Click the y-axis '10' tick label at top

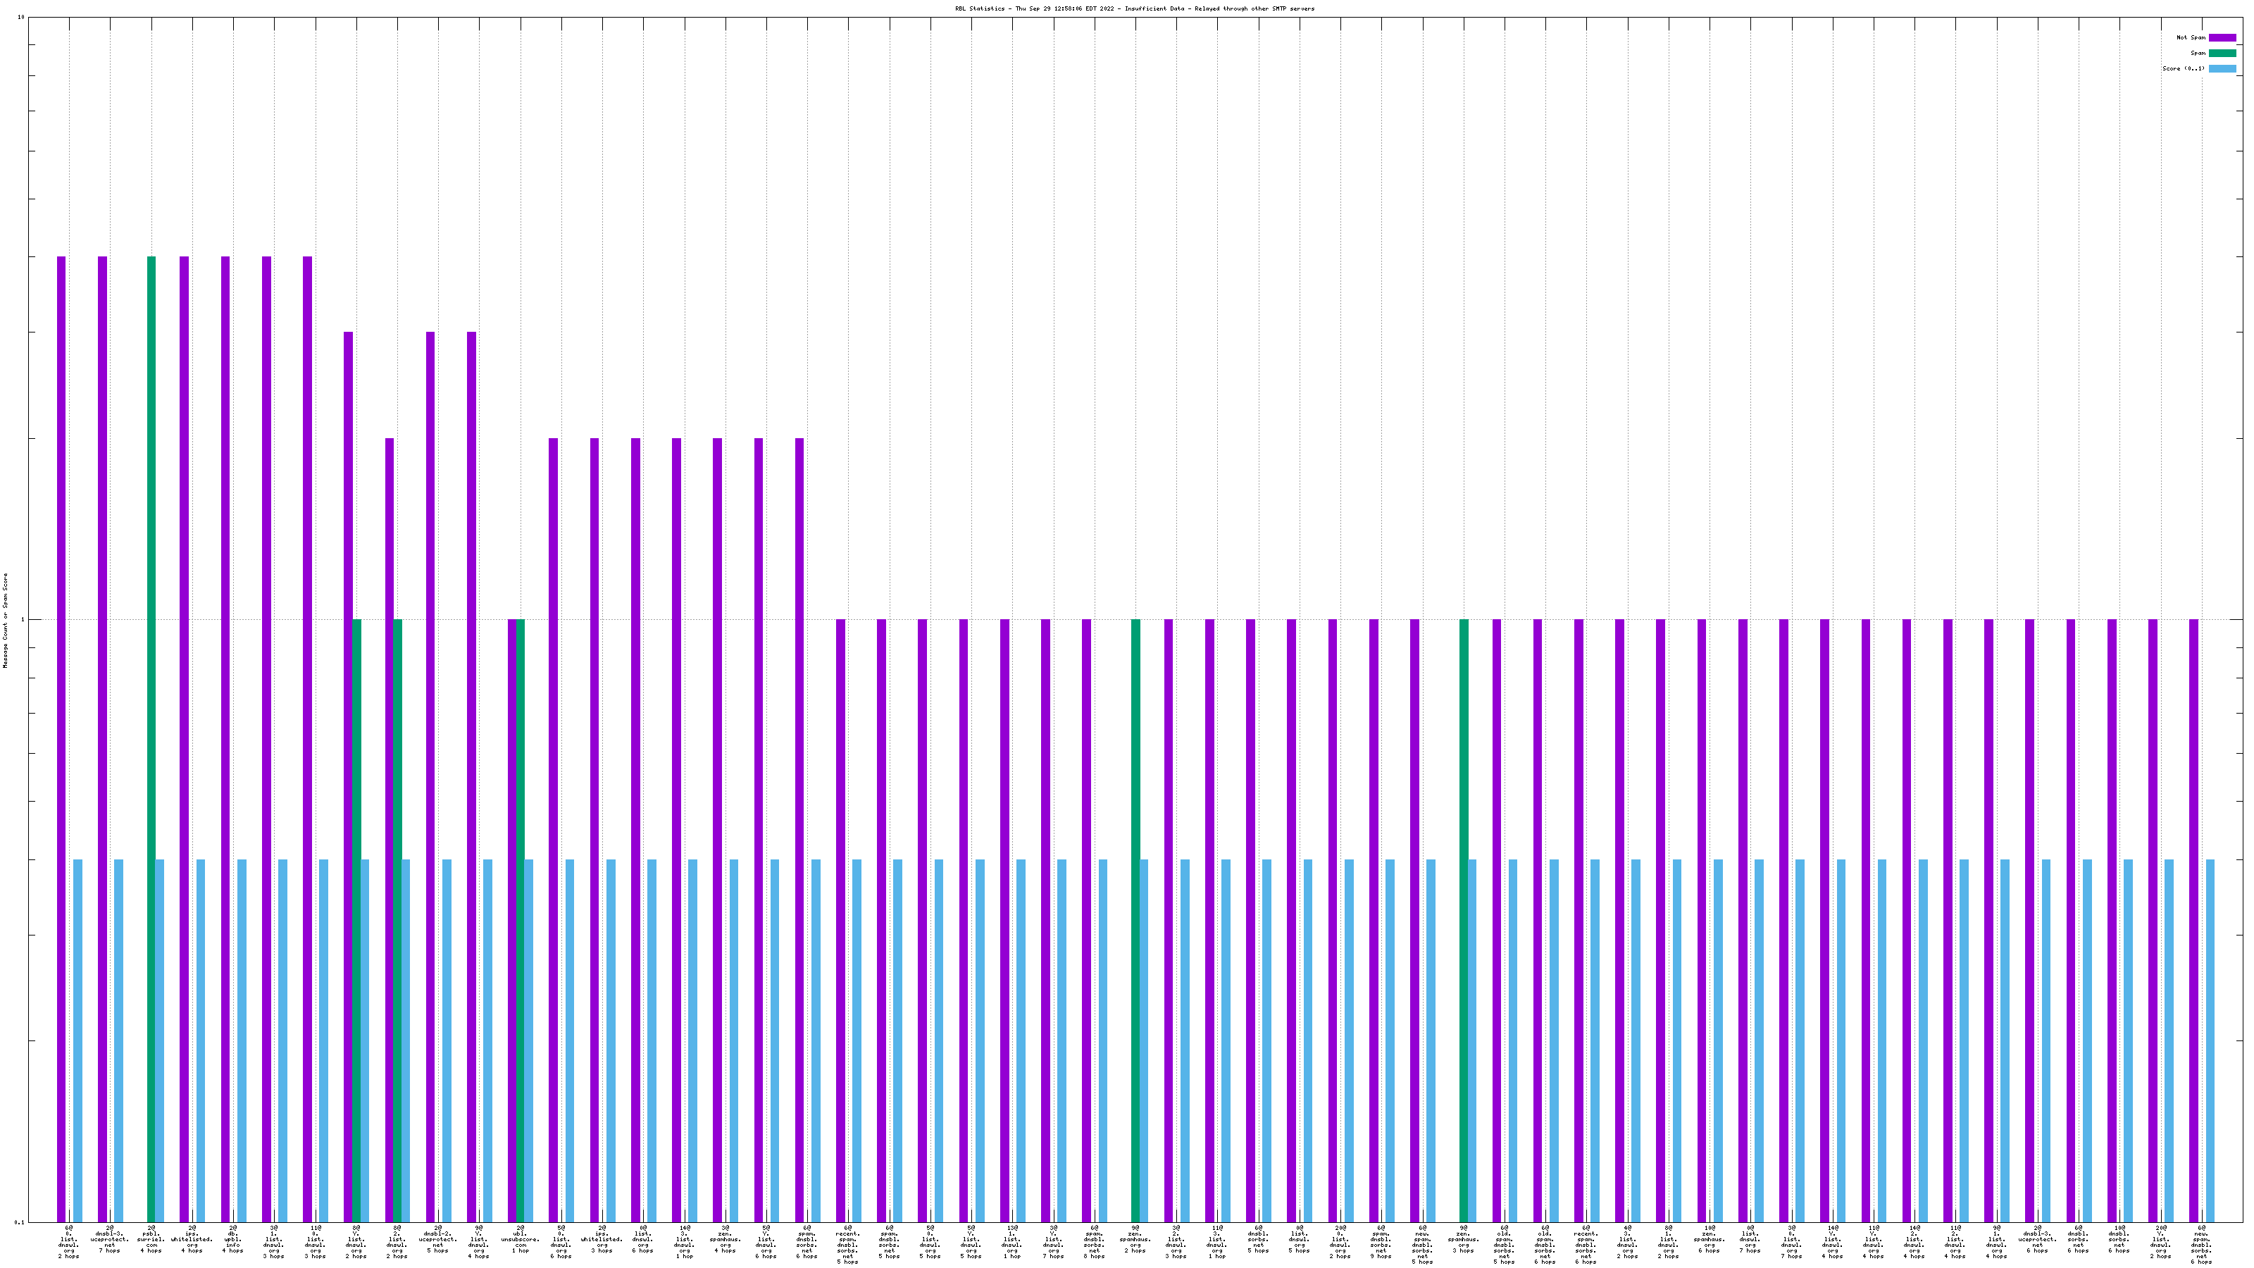coord(21,18)
